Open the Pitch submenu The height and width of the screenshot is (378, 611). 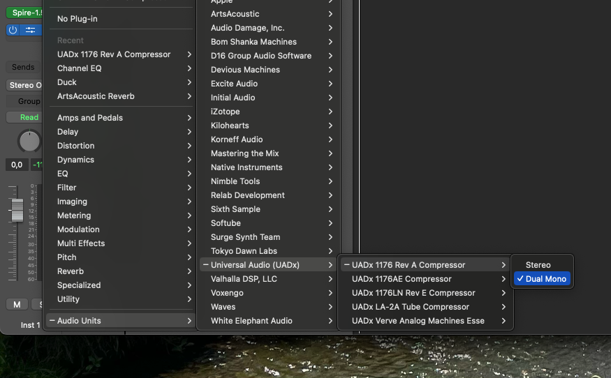(121, 258)
